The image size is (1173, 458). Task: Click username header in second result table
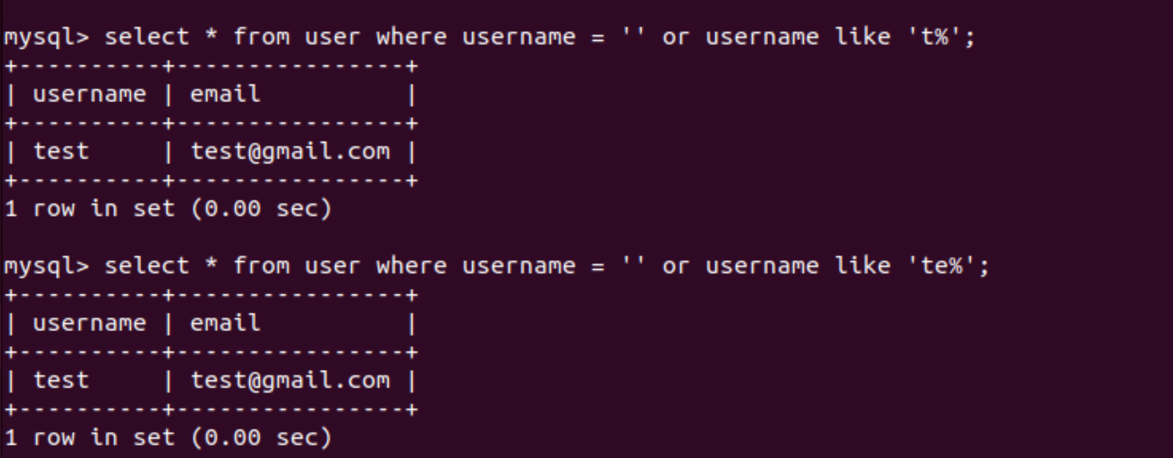click(x=89, y=323)
